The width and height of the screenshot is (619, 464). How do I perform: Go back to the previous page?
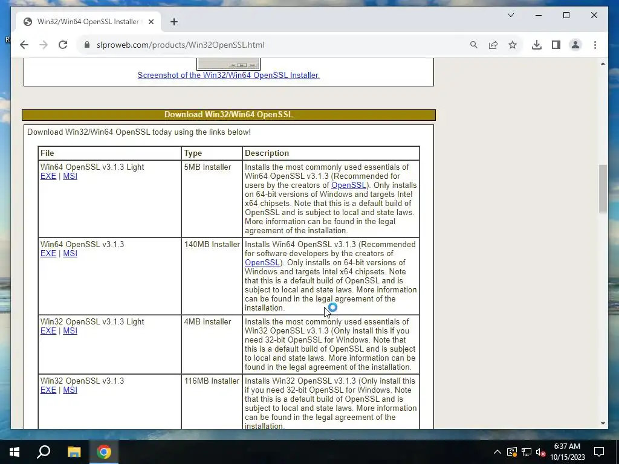pos(24,45)
